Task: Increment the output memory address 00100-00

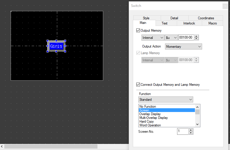Action: click(197, 36)
